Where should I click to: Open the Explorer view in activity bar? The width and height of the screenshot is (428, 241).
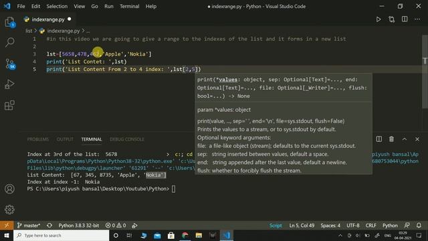(x=10, y=22)
